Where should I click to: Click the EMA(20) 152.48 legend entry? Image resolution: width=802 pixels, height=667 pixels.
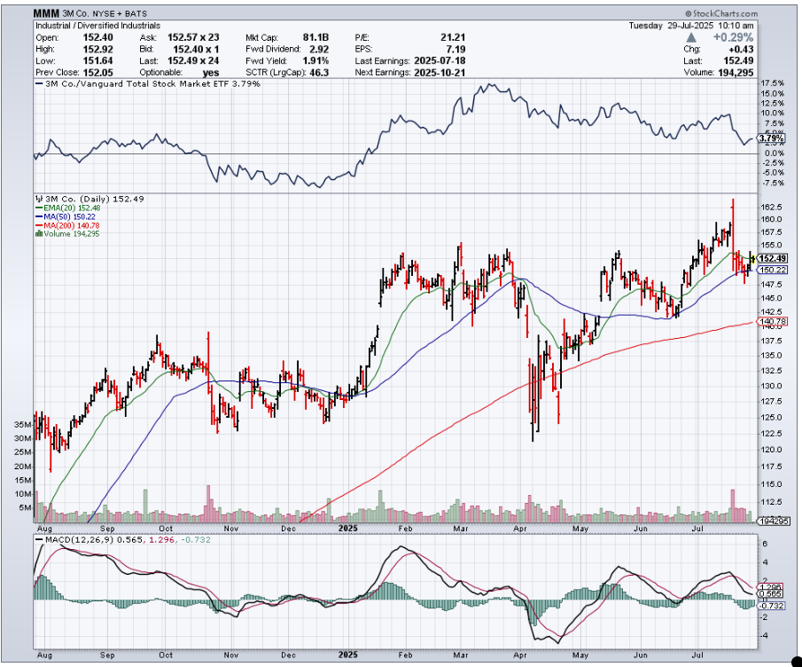click(x=68, y=208)
